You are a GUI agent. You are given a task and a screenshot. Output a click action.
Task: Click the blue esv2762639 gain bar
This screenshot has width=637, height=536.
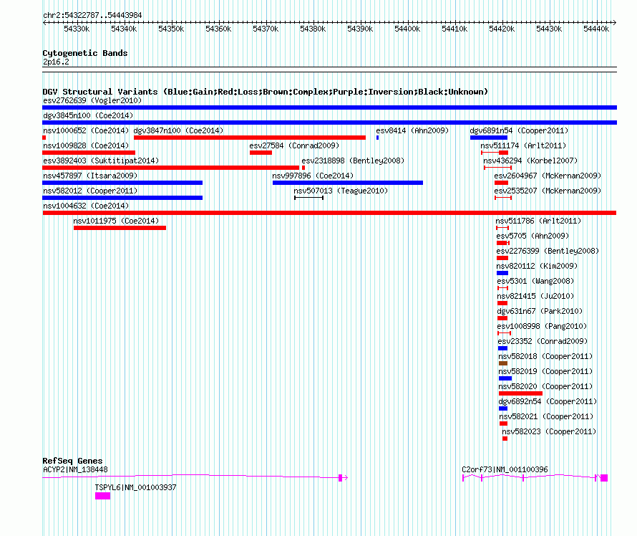click(329, 107)
